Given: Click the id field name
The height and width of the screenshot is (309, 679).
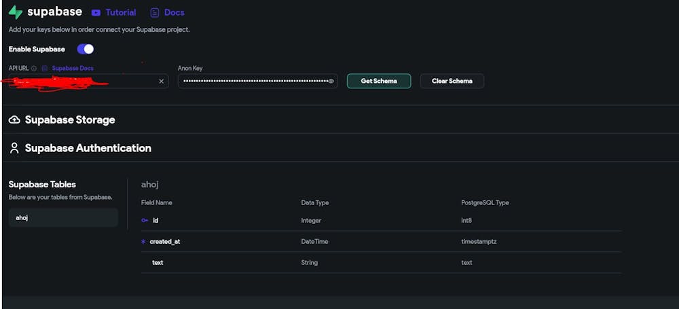Looking at the screenshot, I should click(155, 221).
